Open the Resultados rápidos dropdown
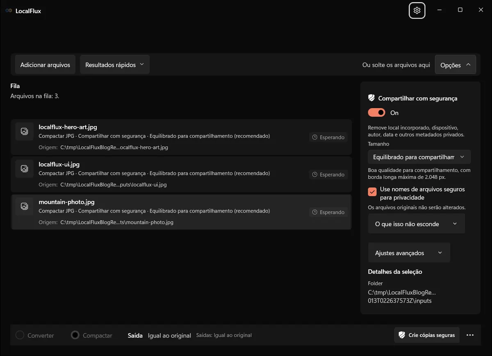 115,65
